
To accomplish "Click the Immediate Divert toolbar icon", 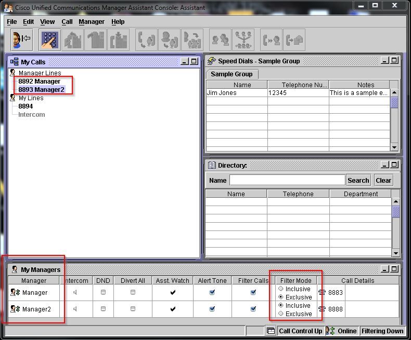I will [271, 40].
